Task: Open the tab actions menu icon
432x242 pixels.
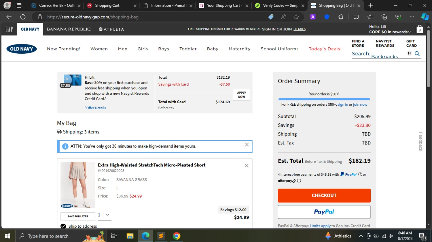Action: point(19,5)
